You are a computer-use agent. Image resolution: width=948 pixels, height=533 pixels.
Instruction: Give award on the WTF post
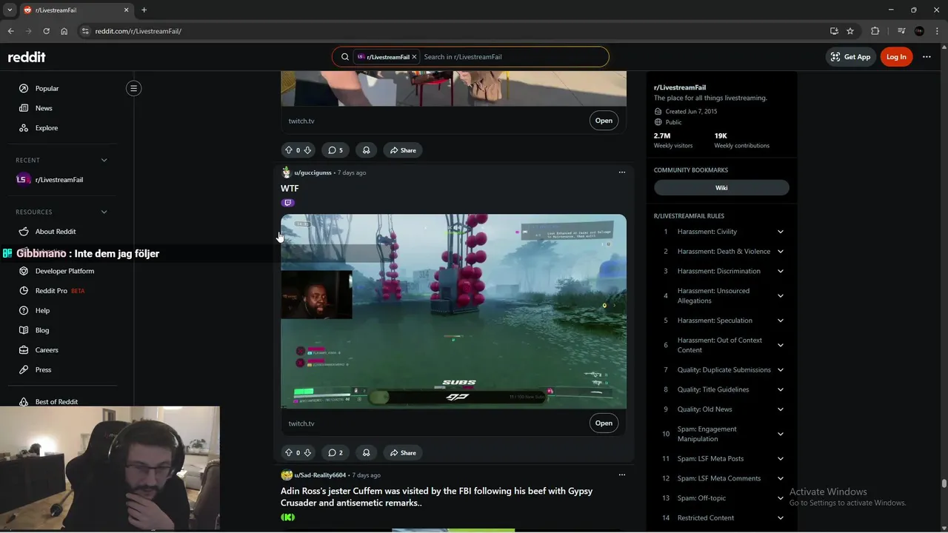pyautogui.click(x=366, y=453)
